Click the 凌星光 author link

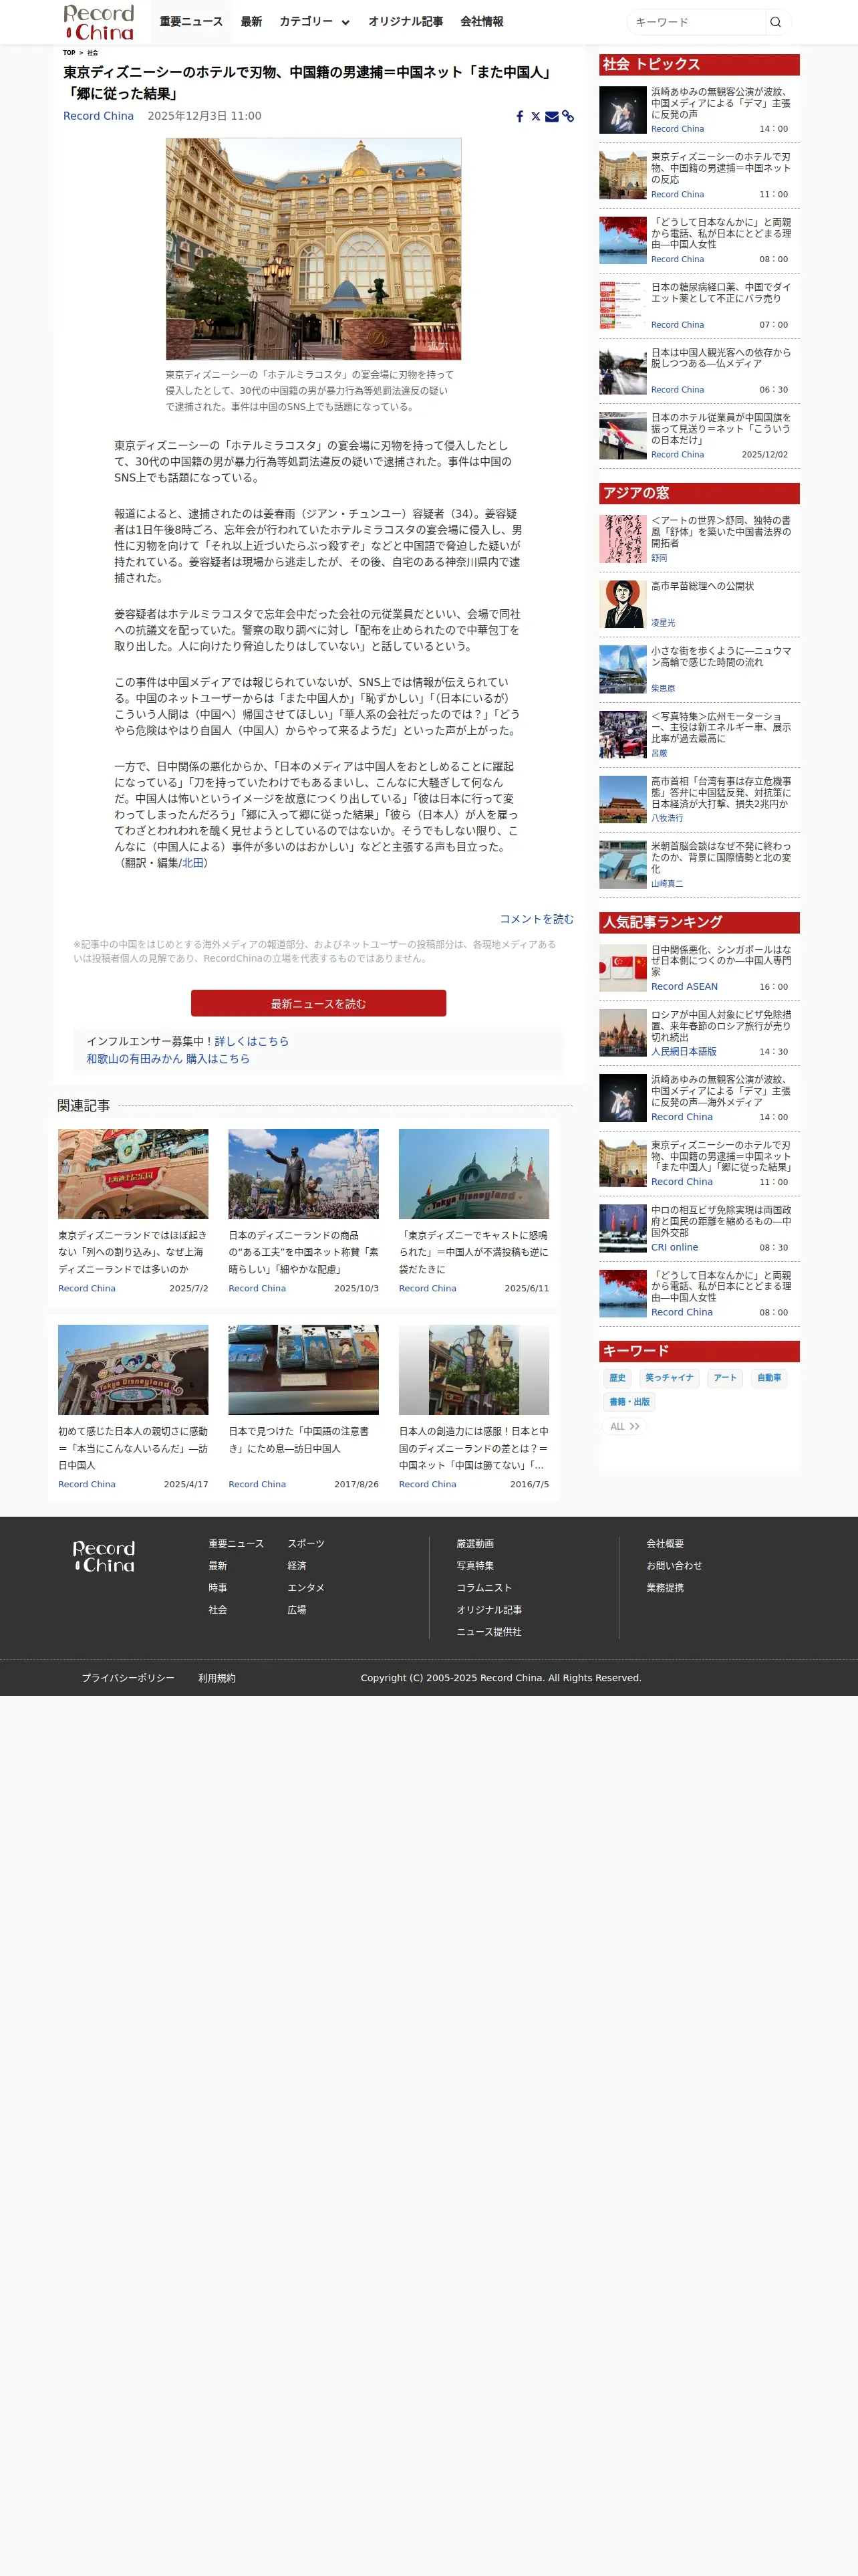tap(664, 623)
